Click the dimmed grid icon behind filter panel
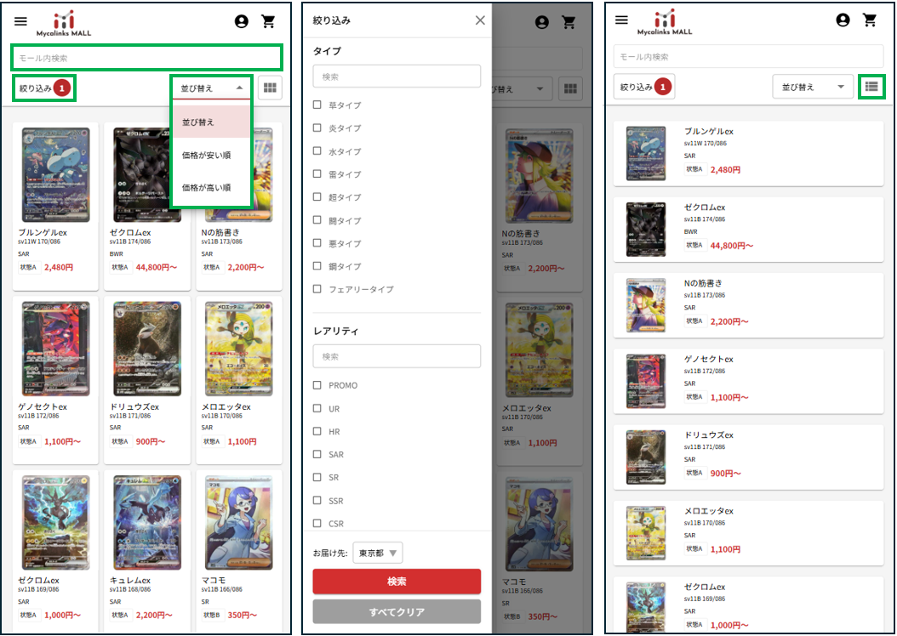This screenshot has width=897, height=636. [x=570, y=88]
